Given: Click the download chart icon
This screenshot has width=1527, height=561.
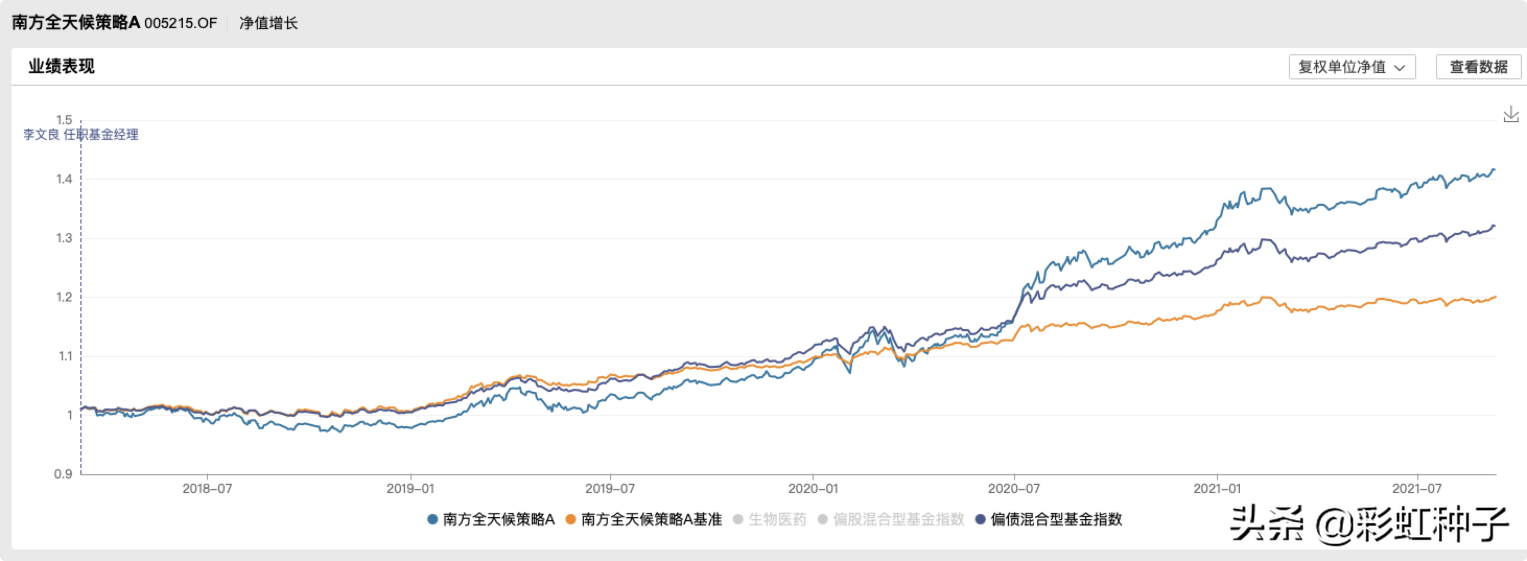Looking at the screenshot, I should tap(1510, 114).
